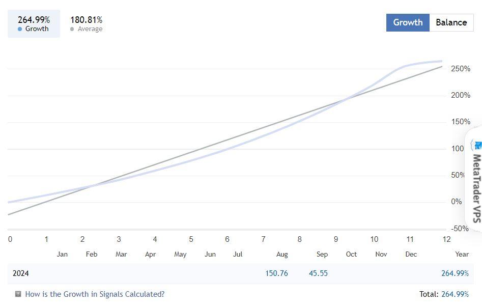Switch to the Balance tab

[x=451, y=22]
